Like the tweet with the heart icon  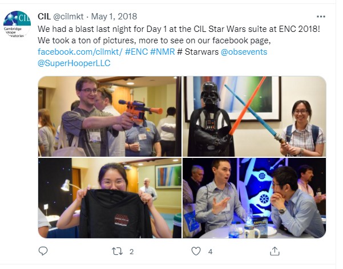[196, 251]
